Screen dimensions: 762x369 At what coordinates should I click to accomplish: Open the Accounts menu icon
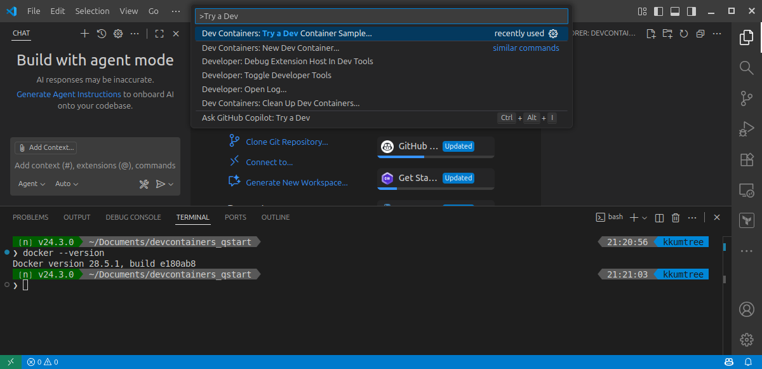[x=747, y=309]
